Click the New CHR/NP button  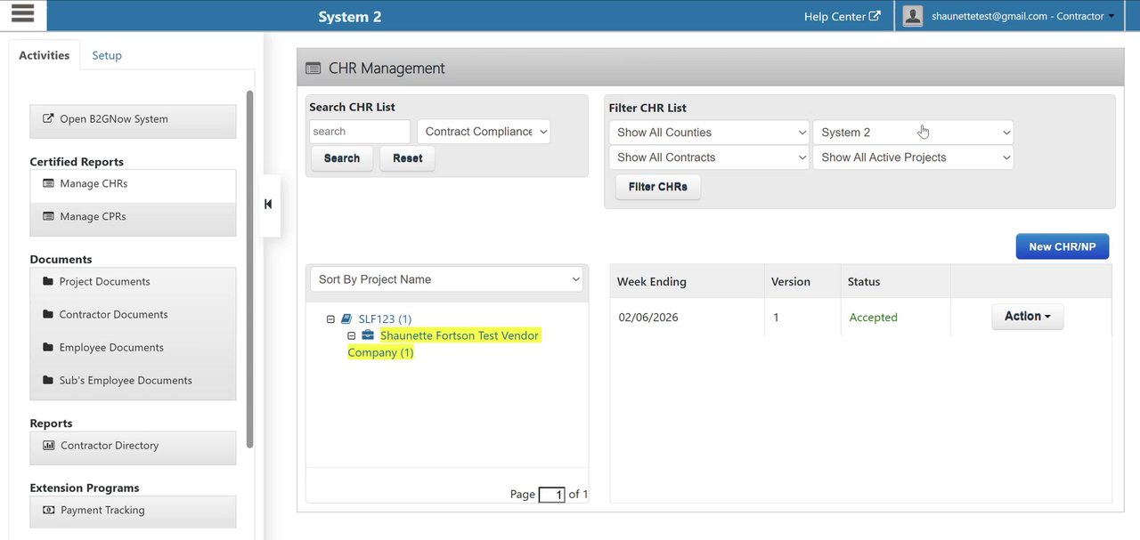coord(1062,246)
